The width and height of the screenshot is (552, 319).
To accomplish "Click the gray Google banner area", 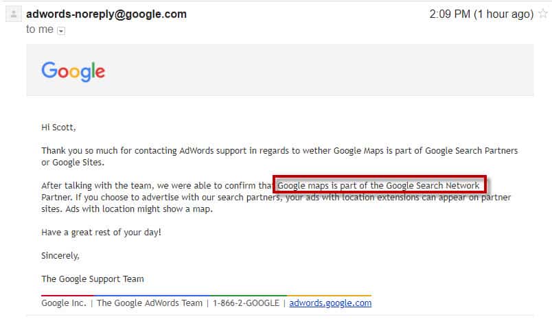I will (309, 71).
